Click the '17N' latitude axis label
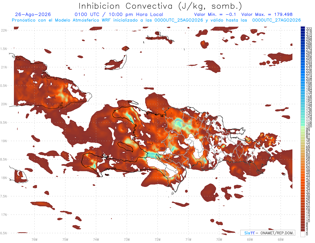Image resolution: width=315 pixels, height=243 pixels. [x=4, y=215]
